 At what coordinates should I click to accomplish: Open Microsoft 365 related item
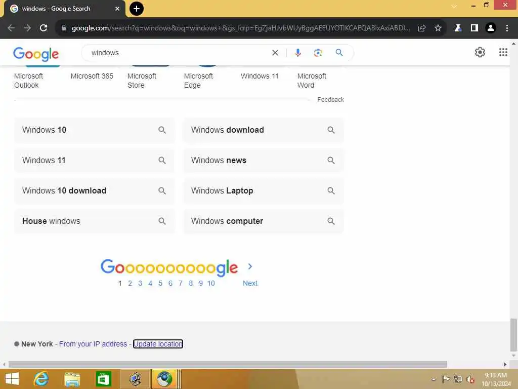(x=92, y=76)
